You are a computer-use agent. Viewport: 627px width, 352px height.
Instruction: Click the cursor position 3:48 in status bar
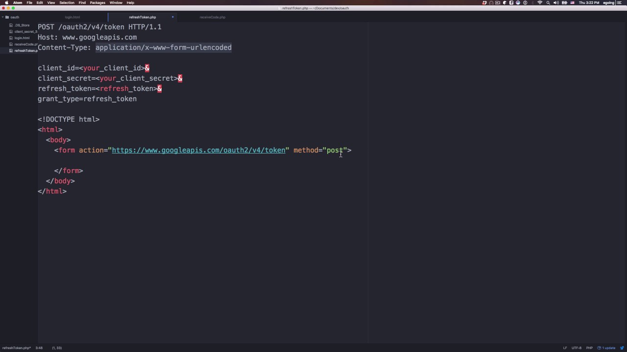click(x=39, y=348)
